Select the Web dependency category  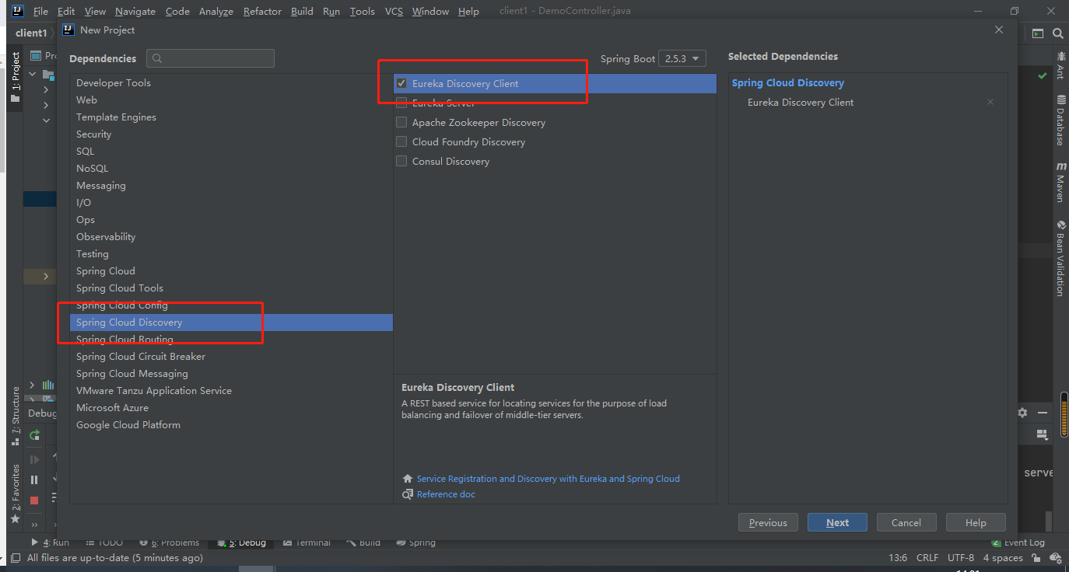(x=231, y=100)
